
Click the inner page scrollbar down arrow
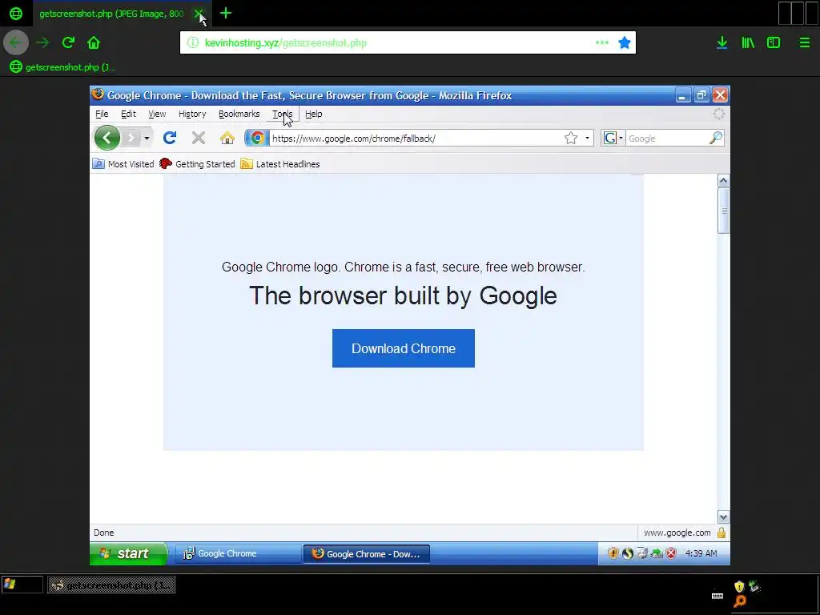tap(723, 517)
